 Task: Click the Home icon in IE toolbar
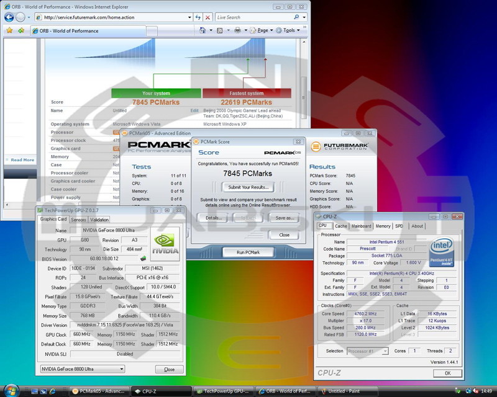(203, 30)
